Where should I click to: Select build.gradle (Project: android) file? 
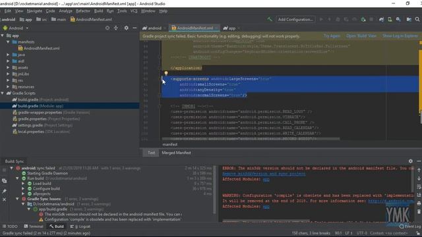pyautogui.click(x=40, y=99)
